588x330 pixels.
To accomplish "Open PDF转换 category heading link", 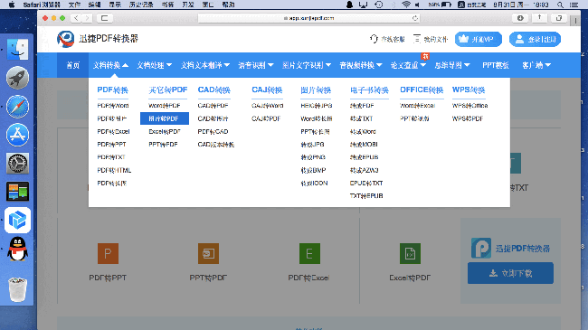I will coord(112,90).
